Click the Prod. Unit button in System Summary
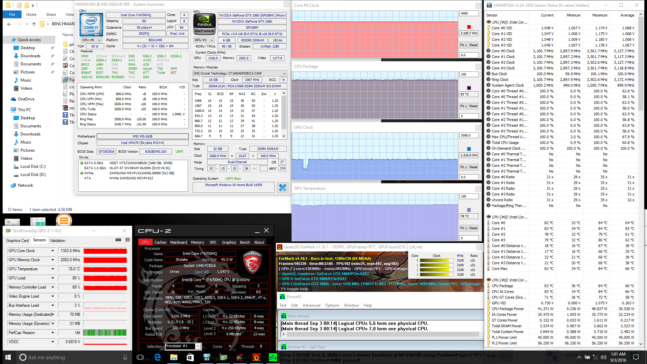The image size is (647, 364). click(x=177, y=34)
